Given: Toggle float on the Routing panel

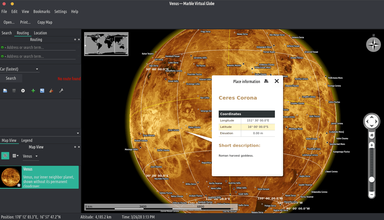Looking at the screenshot, I should click(x=75, y=39).
